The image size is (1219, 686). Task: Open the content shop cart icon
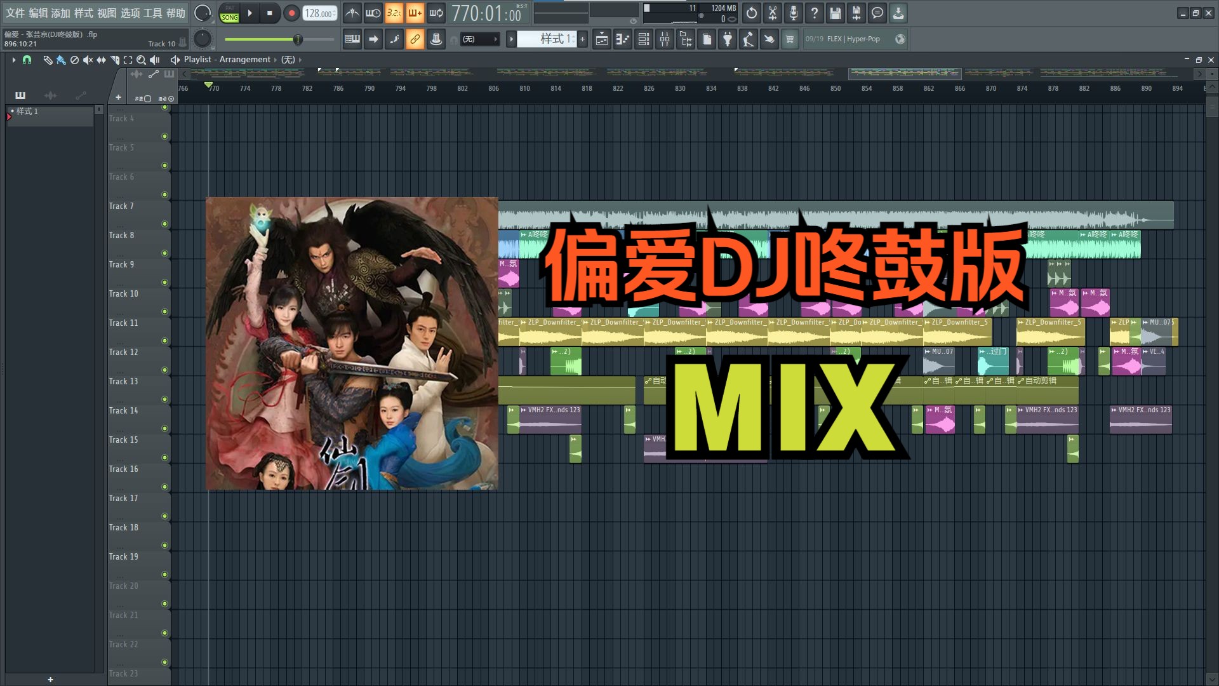790,39
